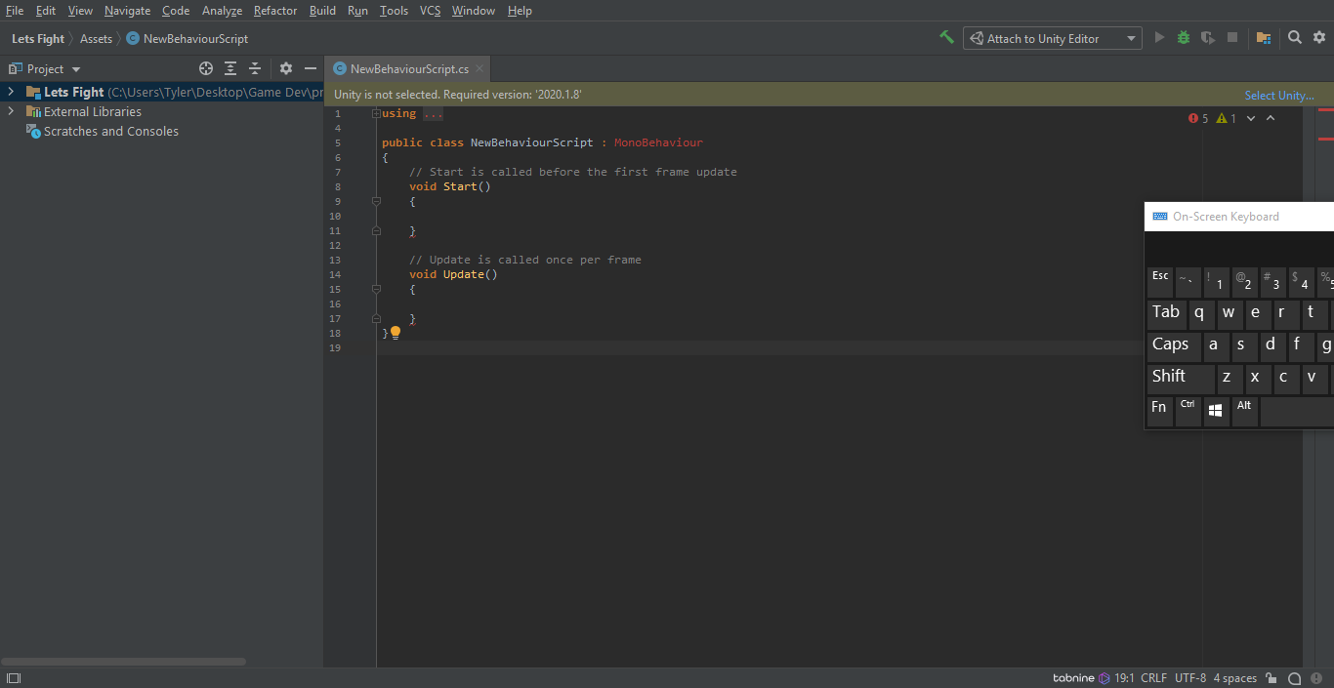Collapse the Start method code block
Image resolution: width=1334 pixels, height=688 pixels.
[x=377, y=202]
